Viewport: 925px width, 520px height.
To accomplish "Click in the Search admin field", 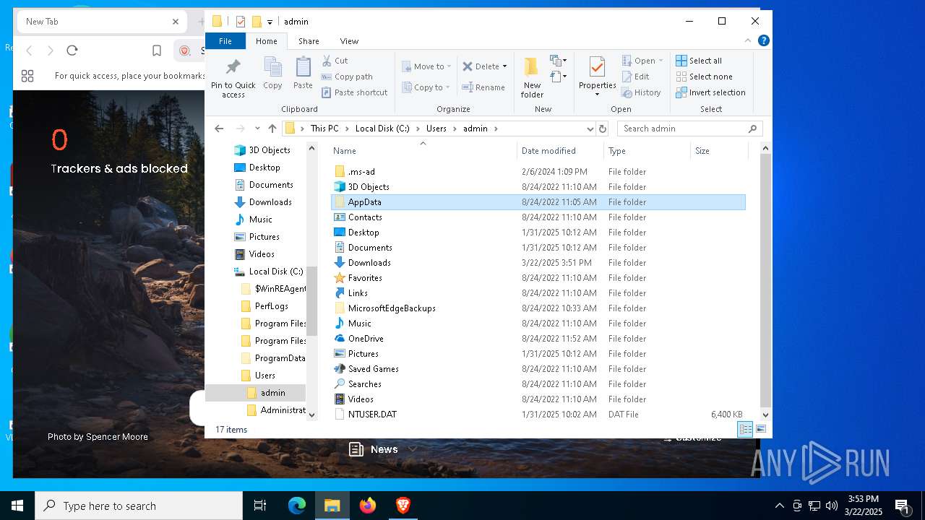I will (689, 129).
